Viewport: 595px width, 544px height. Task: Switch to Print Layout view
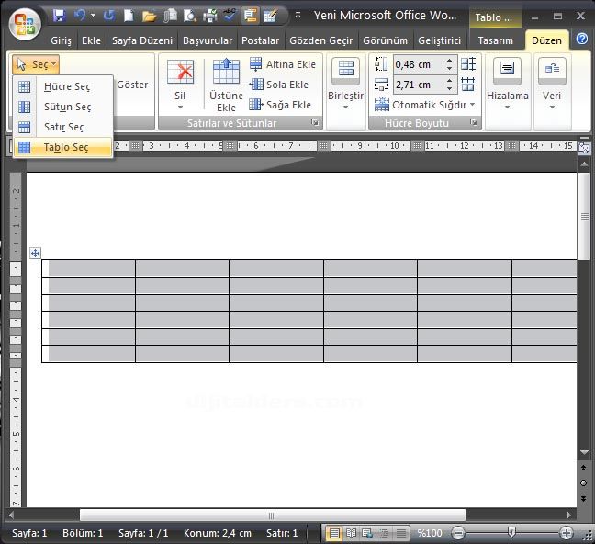point(334,533)
